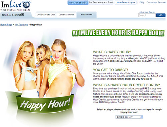Click the Sign up now button
Screen dimensions: 167x127
[78, 2]
